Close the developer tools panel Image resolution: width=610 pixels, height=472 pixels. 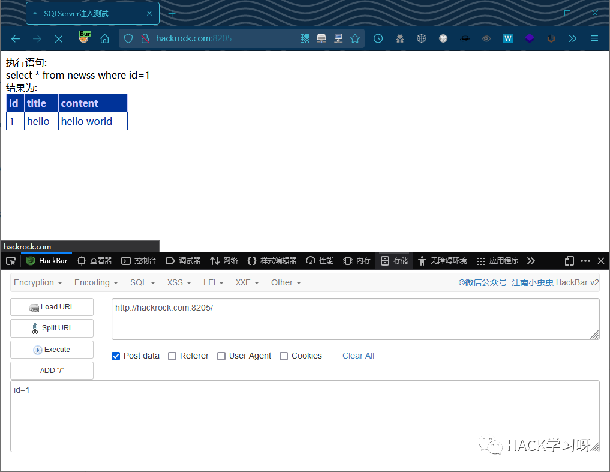(x=600, y=261)
